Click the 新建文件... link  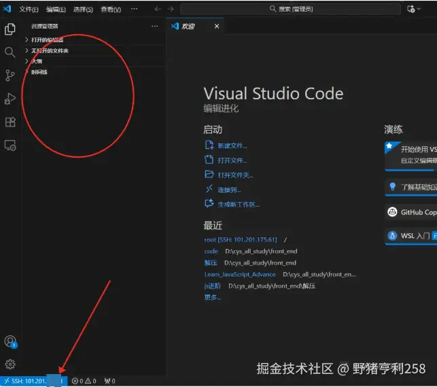tap(232, 146)
